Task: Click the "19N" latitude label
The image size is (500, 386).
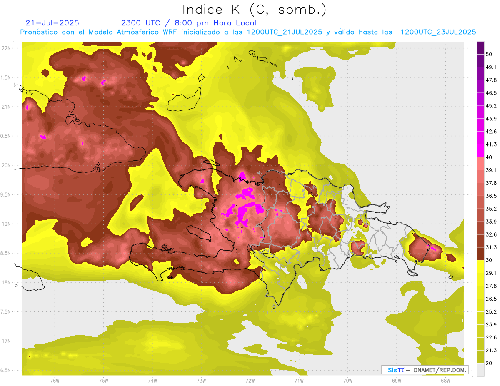Action: coord(7,224)
